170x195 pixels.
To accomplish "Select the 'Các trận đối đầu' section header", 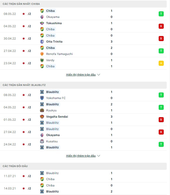I will pos(15,166).
